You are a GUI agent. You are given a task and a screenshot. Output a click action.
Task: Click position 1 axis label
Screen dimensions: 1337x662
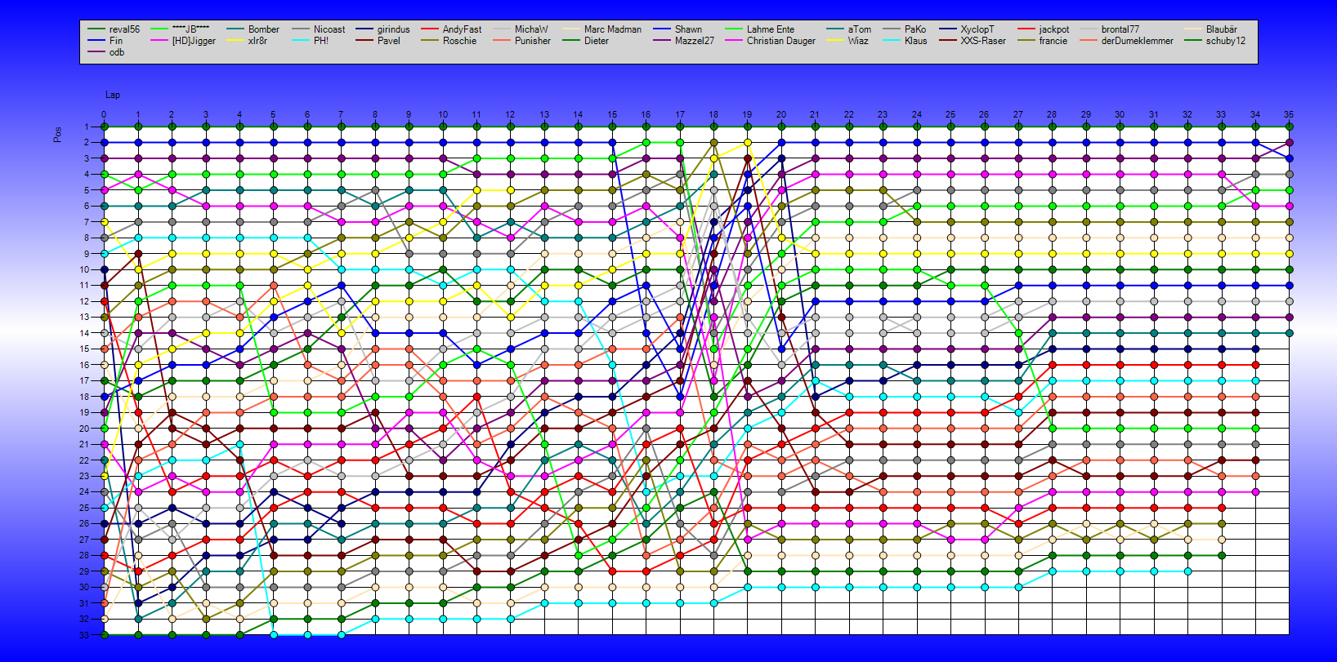click(87, 127)
